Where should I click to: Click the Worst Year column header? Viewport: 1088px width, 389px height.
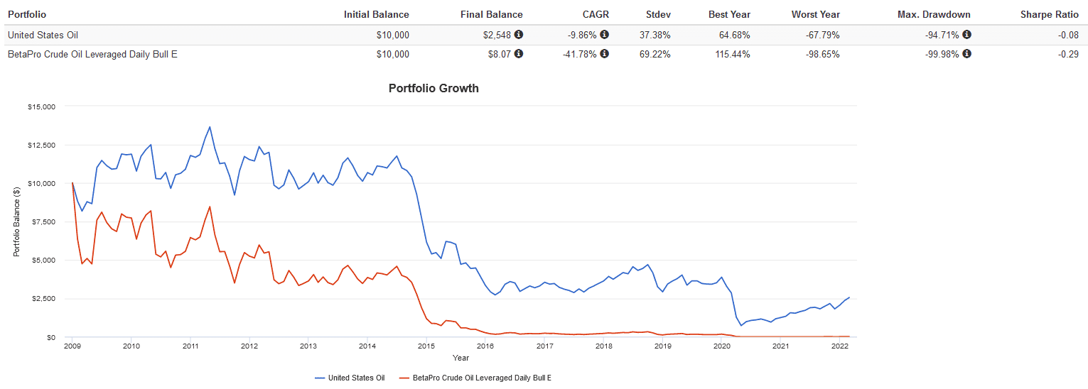[x=816, y=14]
